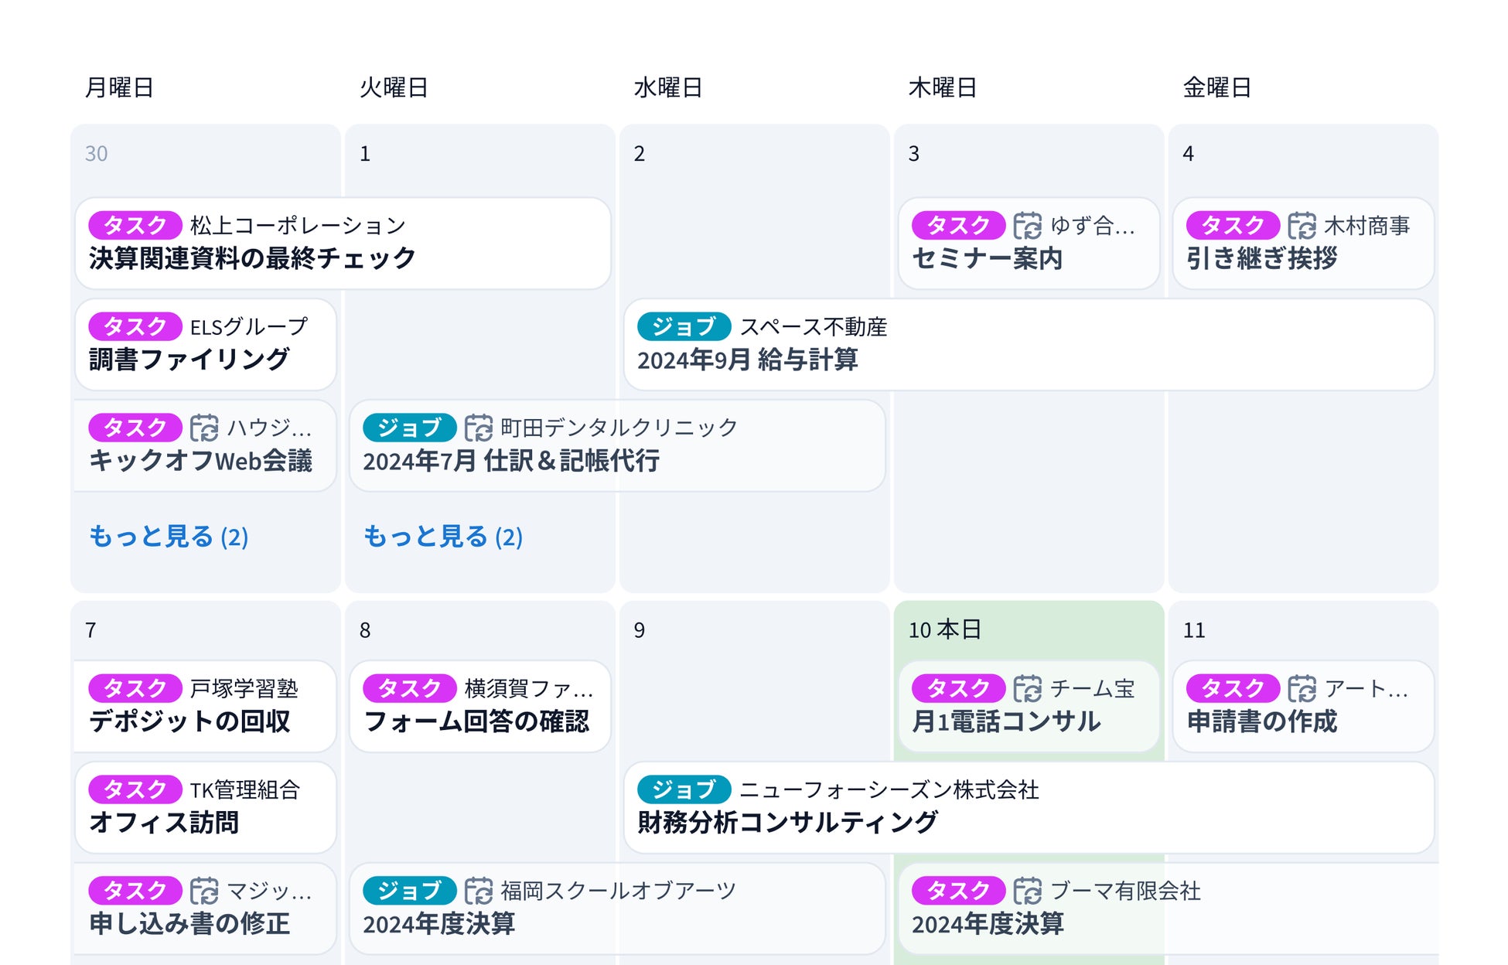The width and height of the screenshot is (1508, 965).
Task: Open 2024年9月 給与計算 job
Action: click(x=1029, y=345)
